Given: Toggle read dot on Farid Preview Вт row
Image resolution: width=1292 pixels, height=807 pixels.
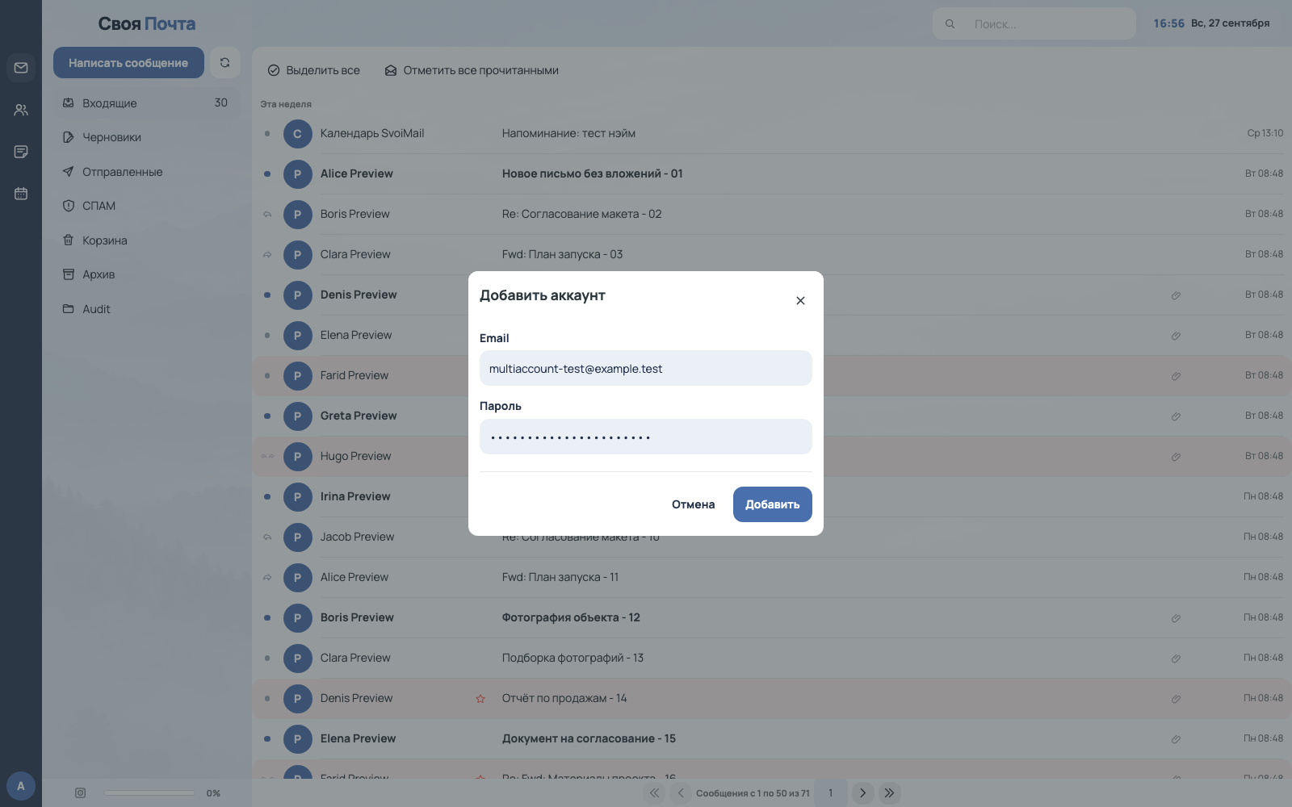Looking at the screenshot, I should click(267, 376).
